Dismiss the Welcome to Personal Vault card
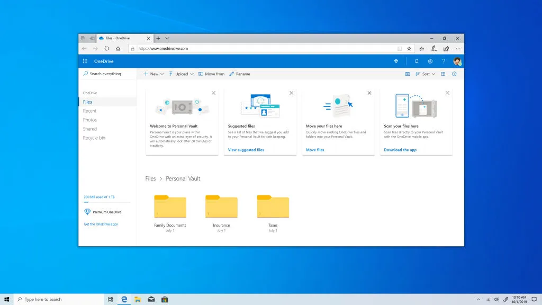Screen dimensions: 542x305 (x=213, y=93)
